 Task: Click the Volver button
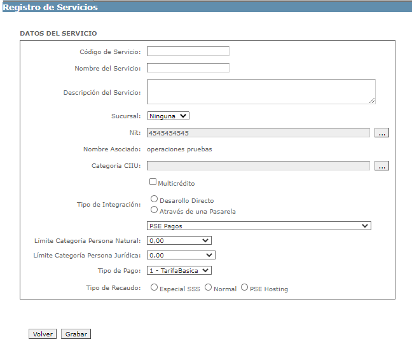pyautogui.click(x=43, y=334)
